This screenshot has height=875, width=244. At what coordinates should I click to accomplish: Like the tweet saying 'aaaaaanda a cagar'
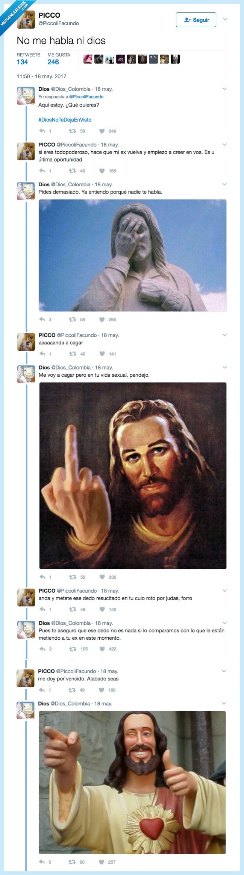(x=102, y=354)
